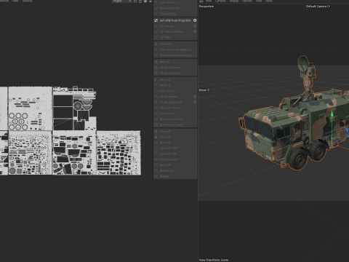Select Flip Sequence command
This screenshot has width=349, height=262.
175,159
